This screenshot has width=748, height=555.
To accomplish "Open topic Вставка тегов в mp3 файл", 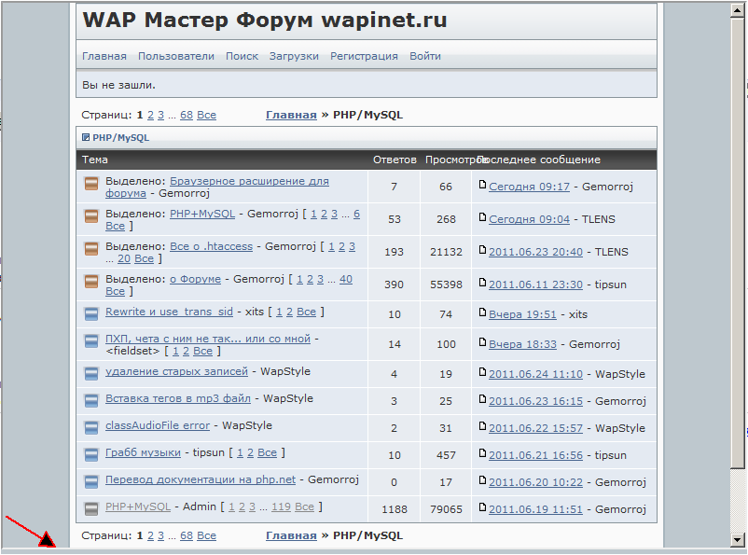I will [177, 398].
